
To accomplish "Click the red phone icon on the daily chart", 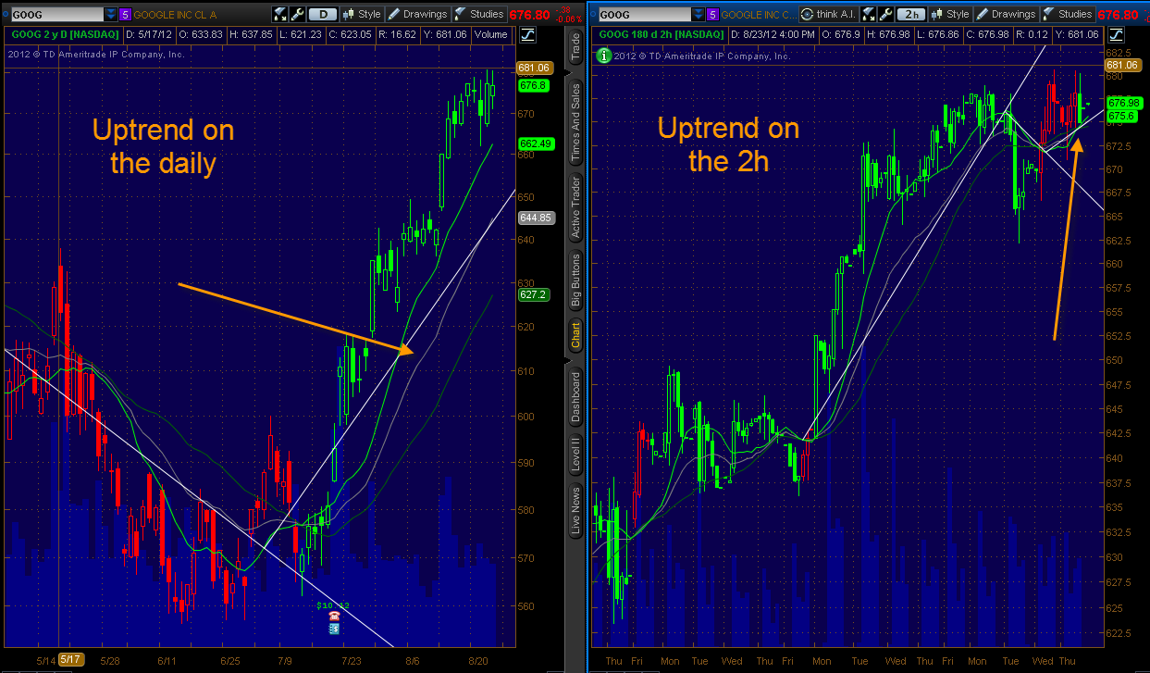I will pos(334,616).
